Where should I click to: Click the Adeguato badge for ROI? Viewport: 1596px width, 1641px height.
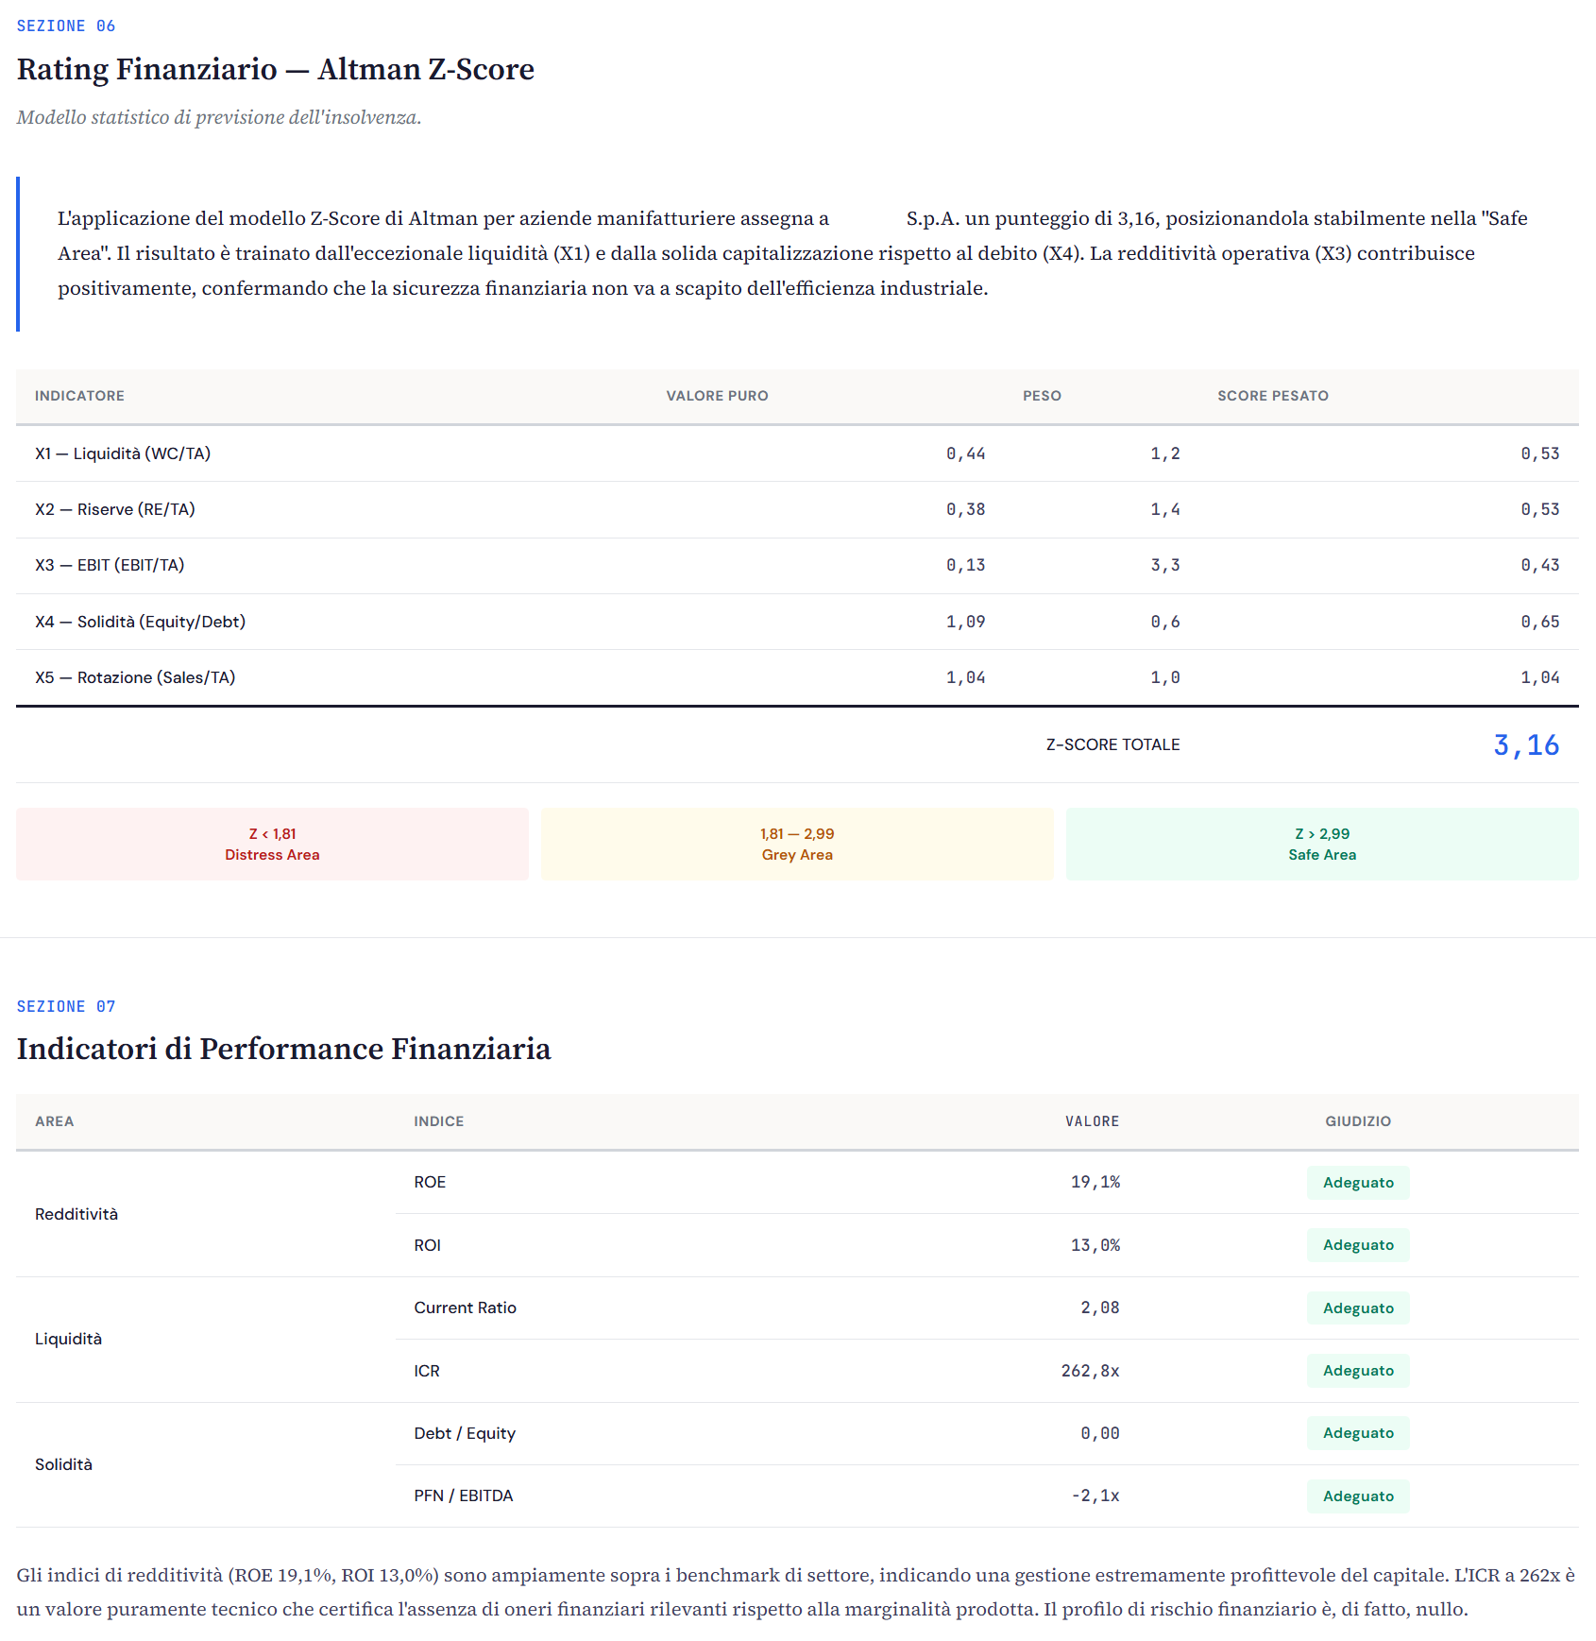point(1357,1245)
